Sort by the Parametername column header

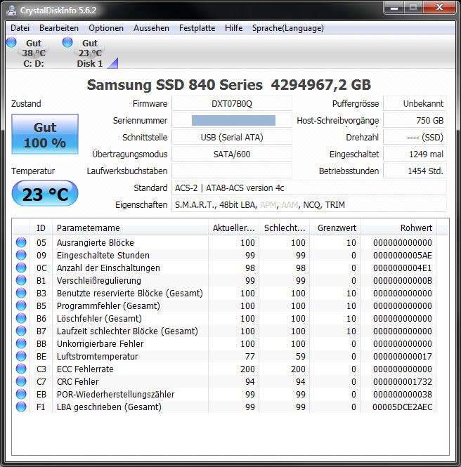pos(130,228)
